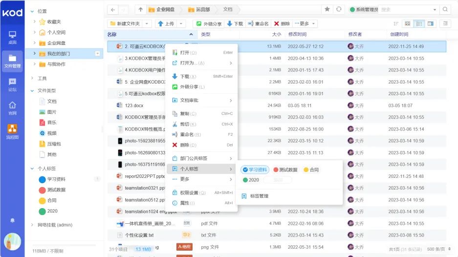Screen dimensions: 458x257
Task: Go up one folder level arrow
Action: tap(140, 10)
